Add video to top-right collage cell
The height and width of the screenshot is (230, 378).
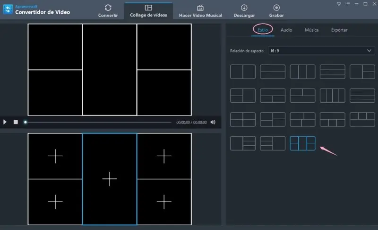point(164,156)
